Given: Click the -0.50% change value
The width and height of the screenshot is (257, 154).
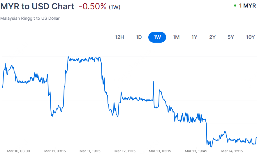Looking at the screenshot, I should click(93, 6).
